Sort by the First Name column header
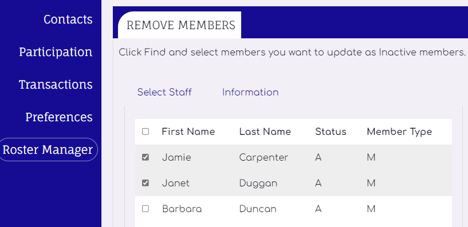This screenshot has height=227, width=468. 188,132
